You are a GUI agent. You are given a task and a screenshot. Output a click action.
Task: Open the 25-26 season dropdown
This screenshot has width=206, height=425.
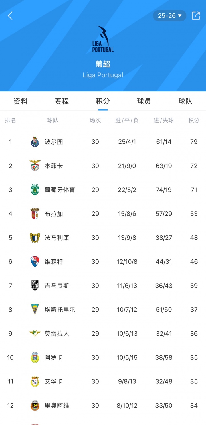[170, 16]
